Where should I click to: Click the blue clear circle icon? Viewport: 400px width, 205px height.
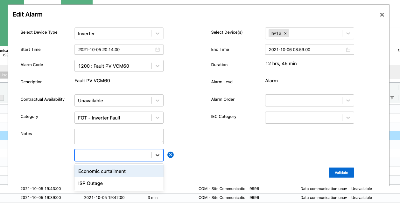click(x=171, y=155)
